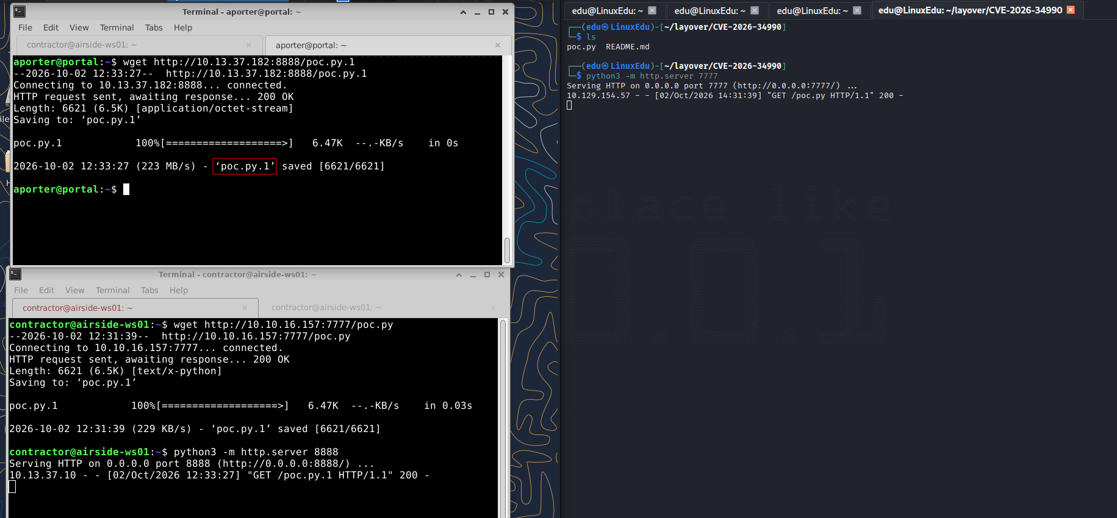
Task: Close contractor@airside-ws01 tab in top terminal
Action: [x=249, y=45]
